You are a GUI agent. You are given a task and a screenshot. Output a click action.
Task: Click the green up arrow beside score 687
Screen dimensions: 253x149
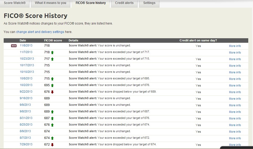click(x=52, y=118)
